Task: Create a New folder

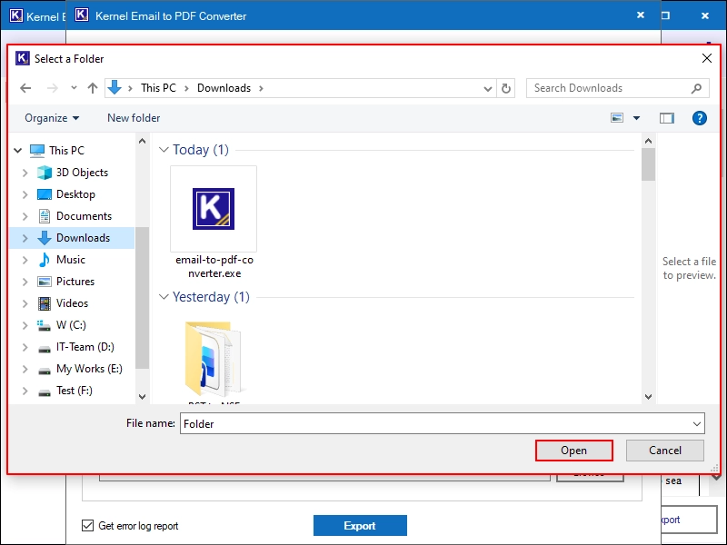Action: pos(134,118)
